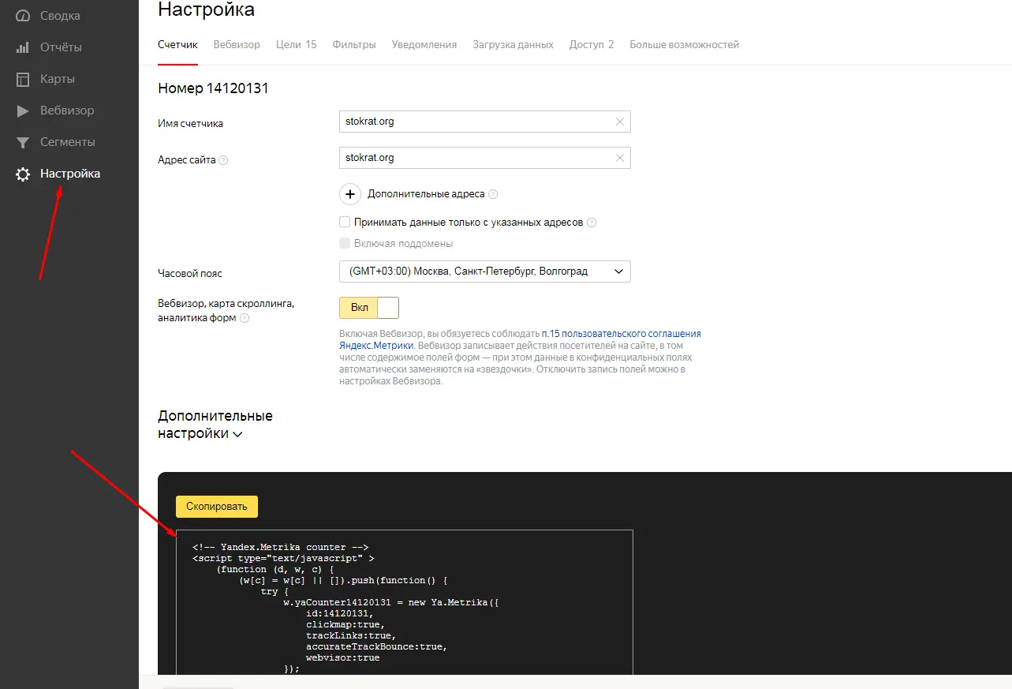Open the Вебвизор play icon in sidebar
The width and height of the screenshot is (1012, 689).
[23, 110]
